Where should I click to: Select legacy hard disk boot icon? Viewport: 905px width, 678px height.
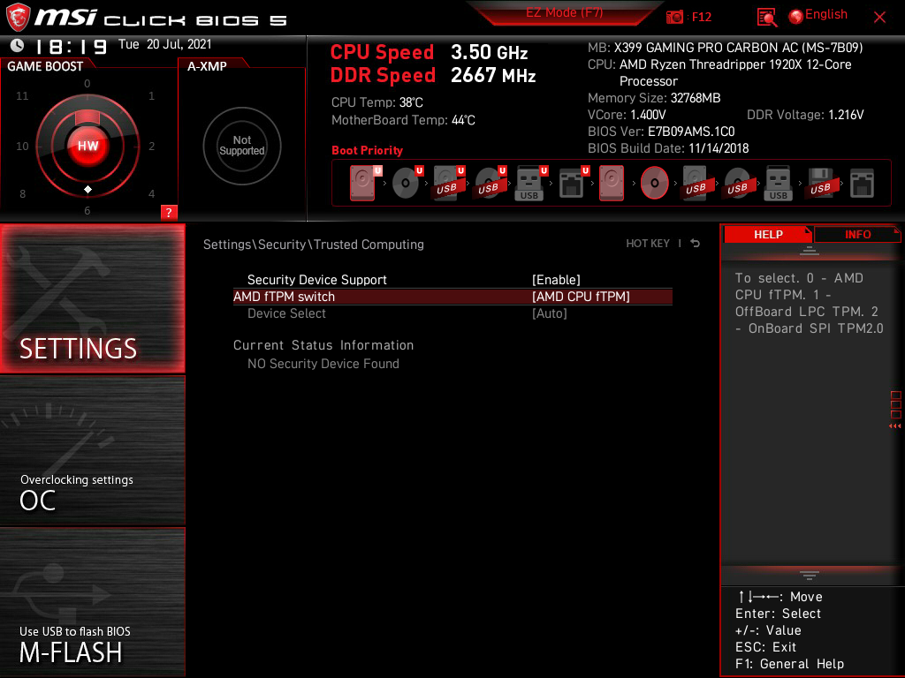[612, 183]
